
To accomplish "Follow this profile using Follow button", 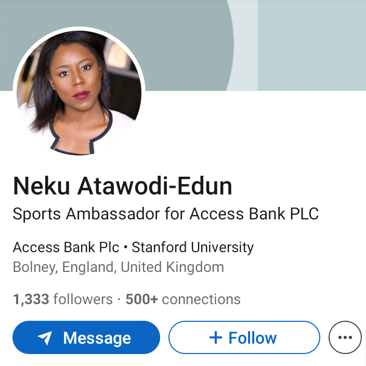I will coord(244,337).
